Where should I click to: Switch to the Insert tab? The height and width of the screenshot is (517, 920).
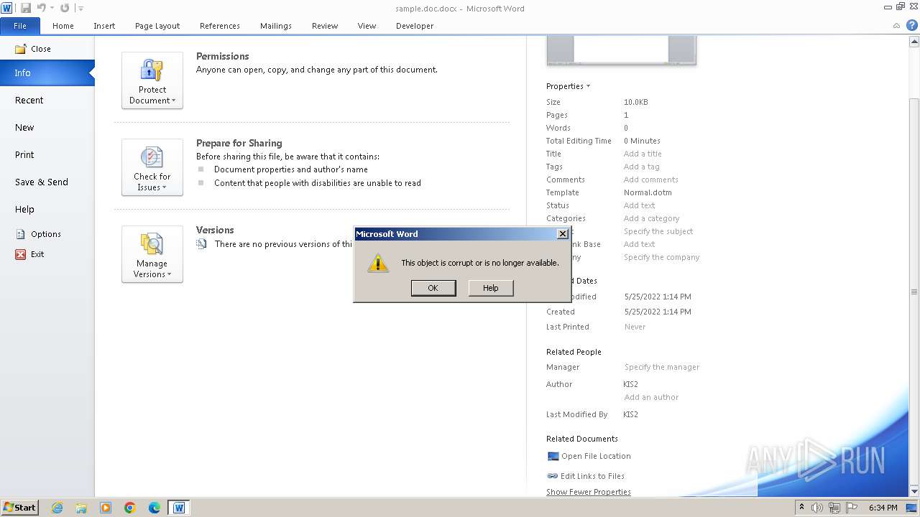coord(104,26)
